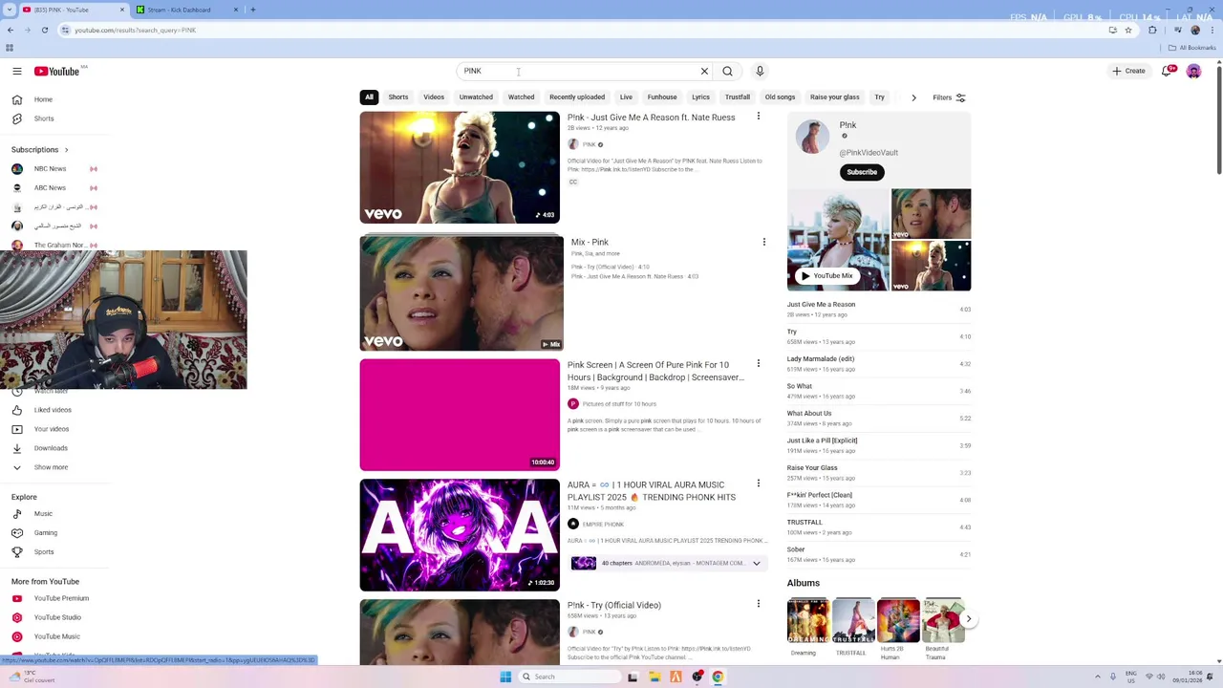
Task: Open more options for P!nk - Try video
Action: 759,604
